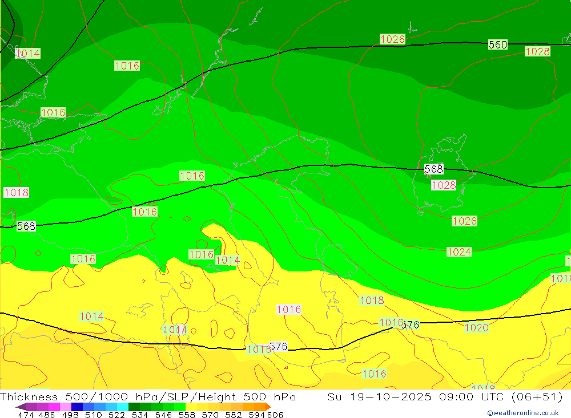Click the 1028 label below Cyprus 568
This screenshot has width=571, height=418.
(444, 185)
